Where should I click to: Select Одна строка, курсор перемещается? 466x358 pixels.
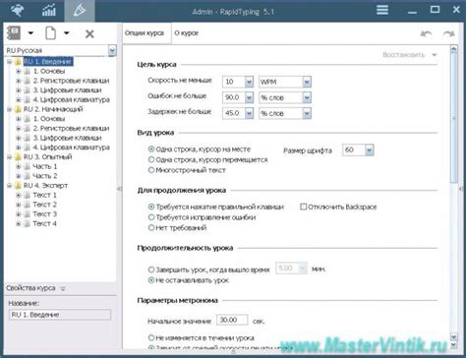(x=151, y=159)
